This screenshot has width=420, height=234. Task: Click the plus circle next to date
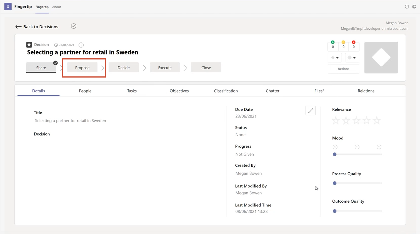(81, 45)
